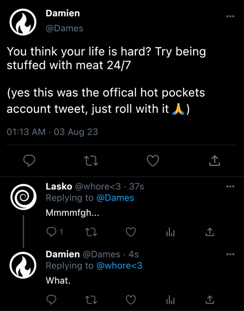This screenshot has height=311, width=244.
Task: Share Damien's main tweet
Action: tap(215, 160)
